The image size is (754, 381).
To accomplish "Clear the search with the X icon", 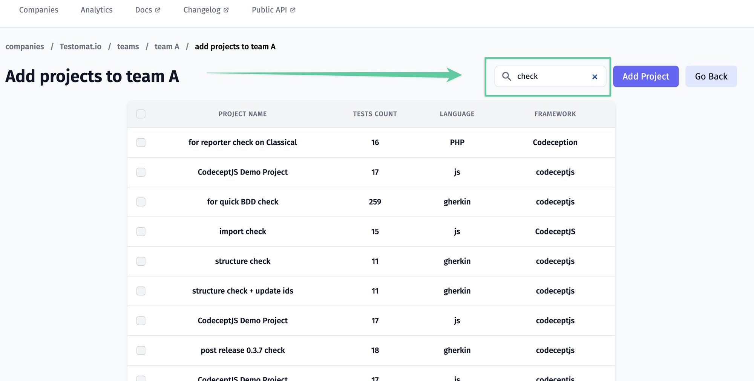I will point(595,77).
